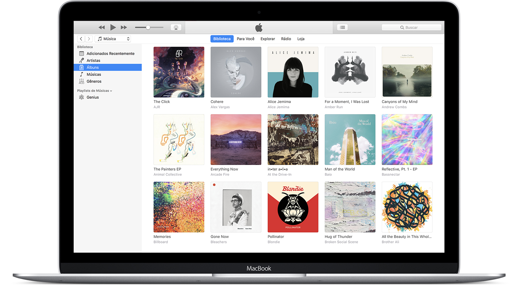Open Hug of Thunder album artwork

coord(350,207)
